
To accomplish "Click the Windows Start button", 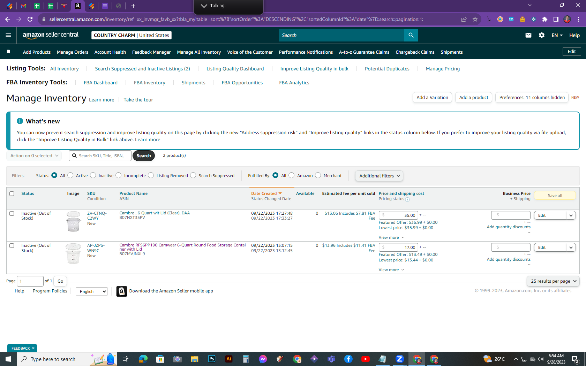I will coord(8,359).
